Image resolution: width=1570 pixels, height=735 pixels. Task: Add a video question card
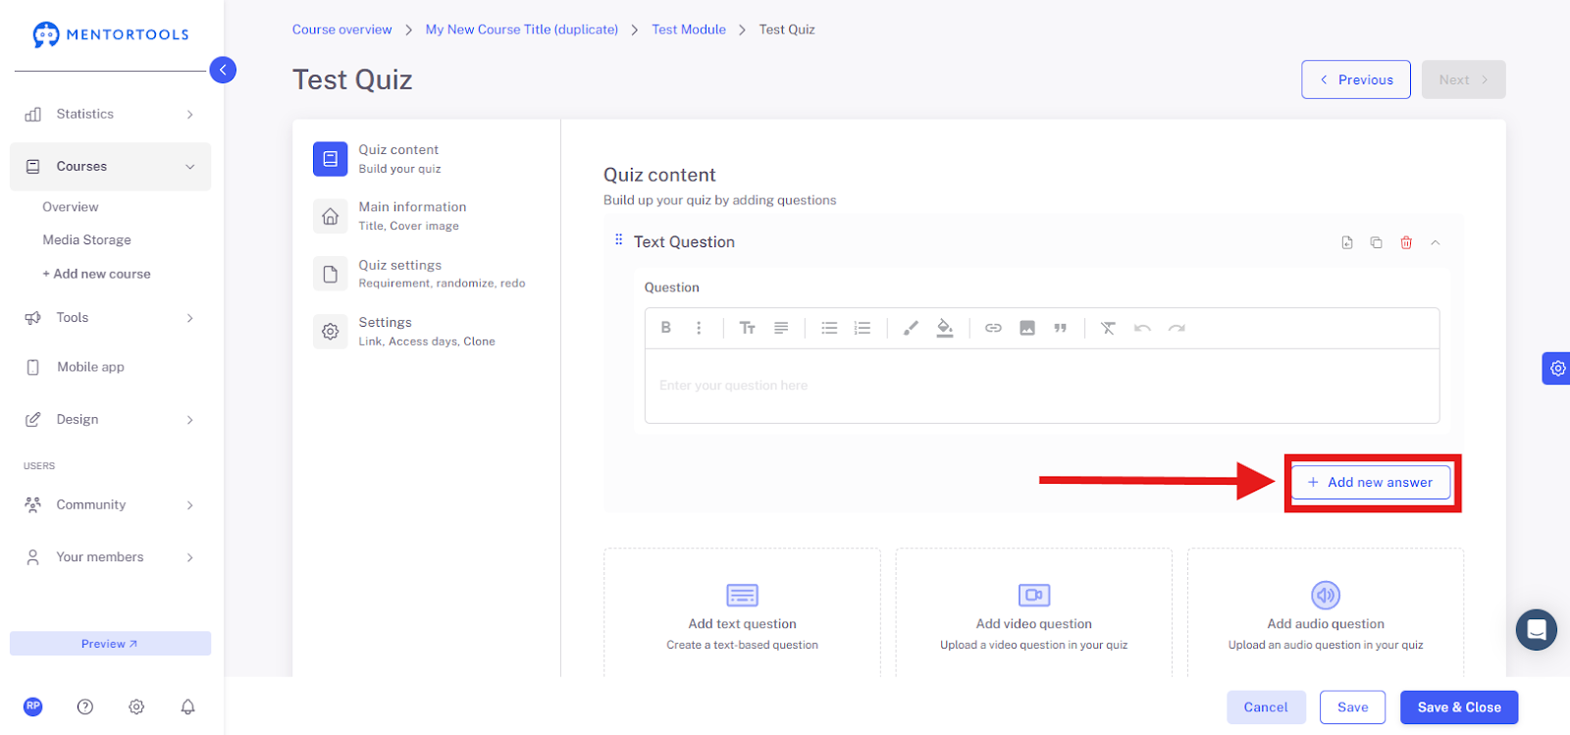coord(1034,612)
